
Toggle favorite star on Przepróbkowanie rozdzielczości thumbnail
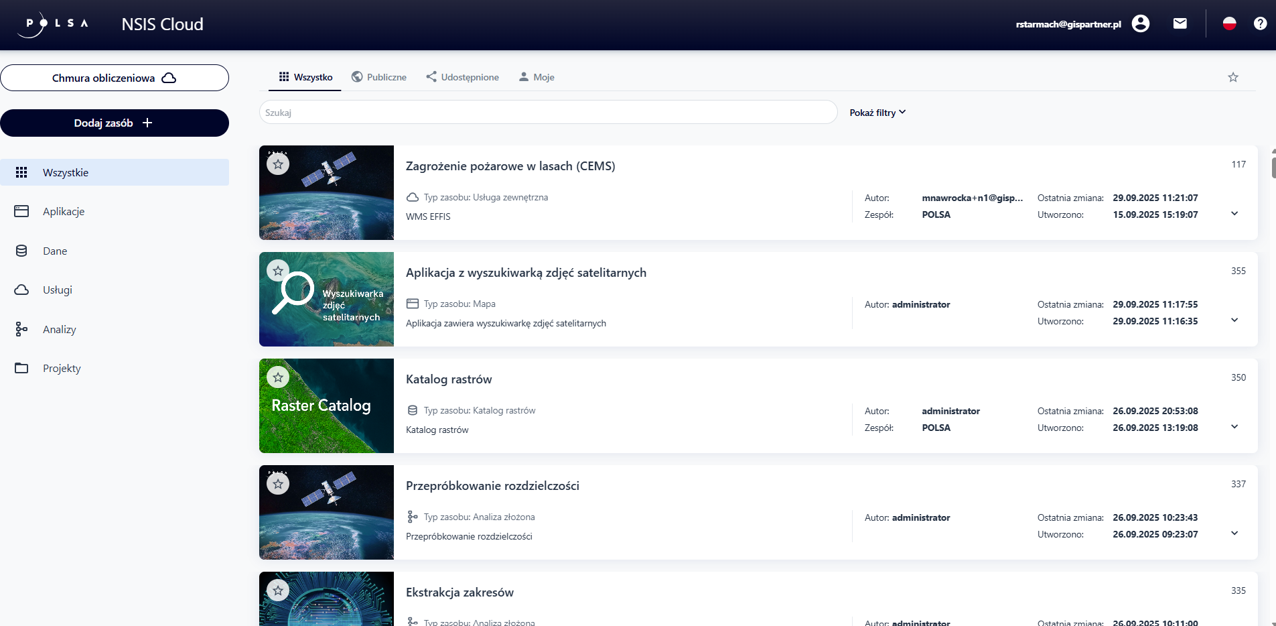278,484
